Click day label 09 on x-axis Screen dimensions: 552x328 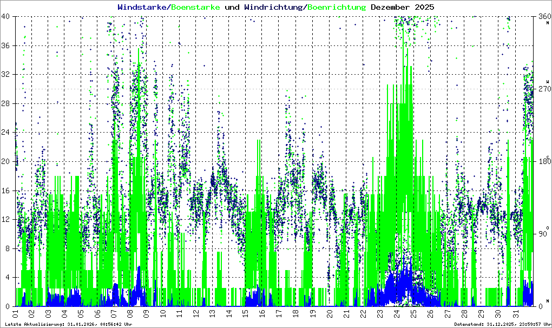(147, 313)
